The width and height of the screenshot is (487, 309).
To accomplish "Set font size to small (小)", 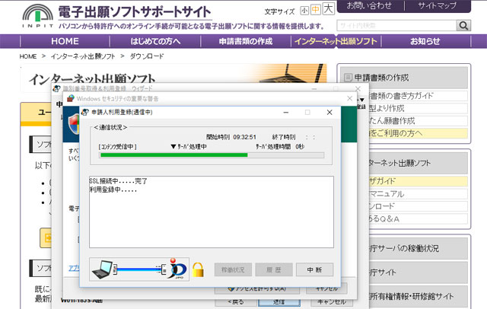I will point(304,11).
